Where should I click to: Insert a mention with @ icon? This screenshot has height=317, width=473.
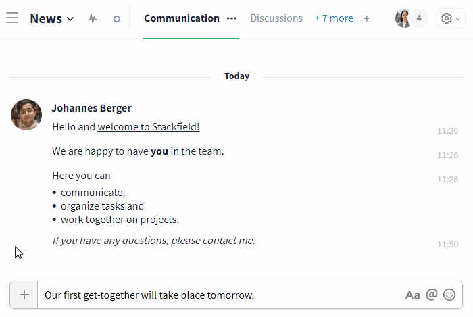(432, 295)
